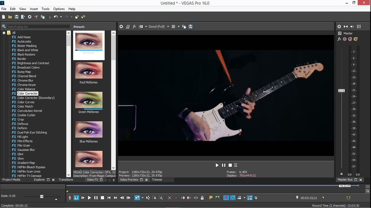Toggle dim output speaker icon
This screenshot has width=371, height=208.
[352, 27]
